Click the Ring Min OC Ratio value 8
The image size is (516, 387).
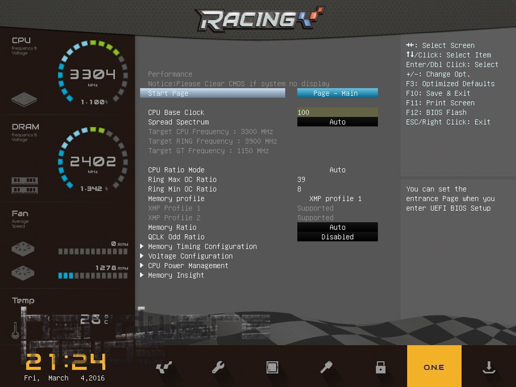(x=299, y=189)
